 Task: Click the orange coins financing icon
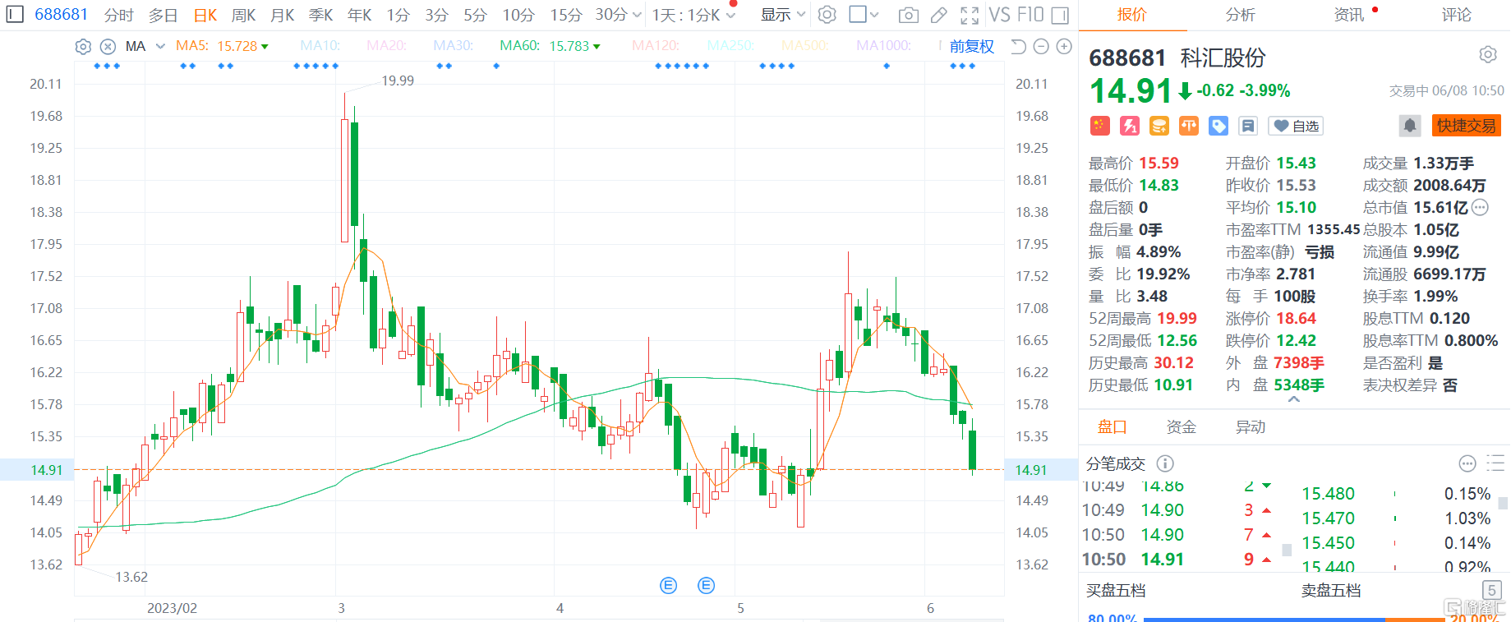(1159, 126)
